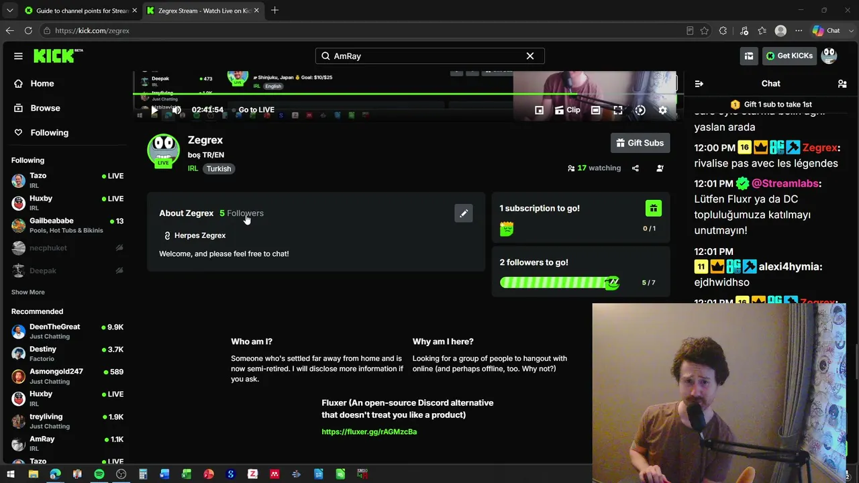Select the Zegrex Stream browser tab
Viewport: 859px width, 483px height.
(x=202, y=11)
